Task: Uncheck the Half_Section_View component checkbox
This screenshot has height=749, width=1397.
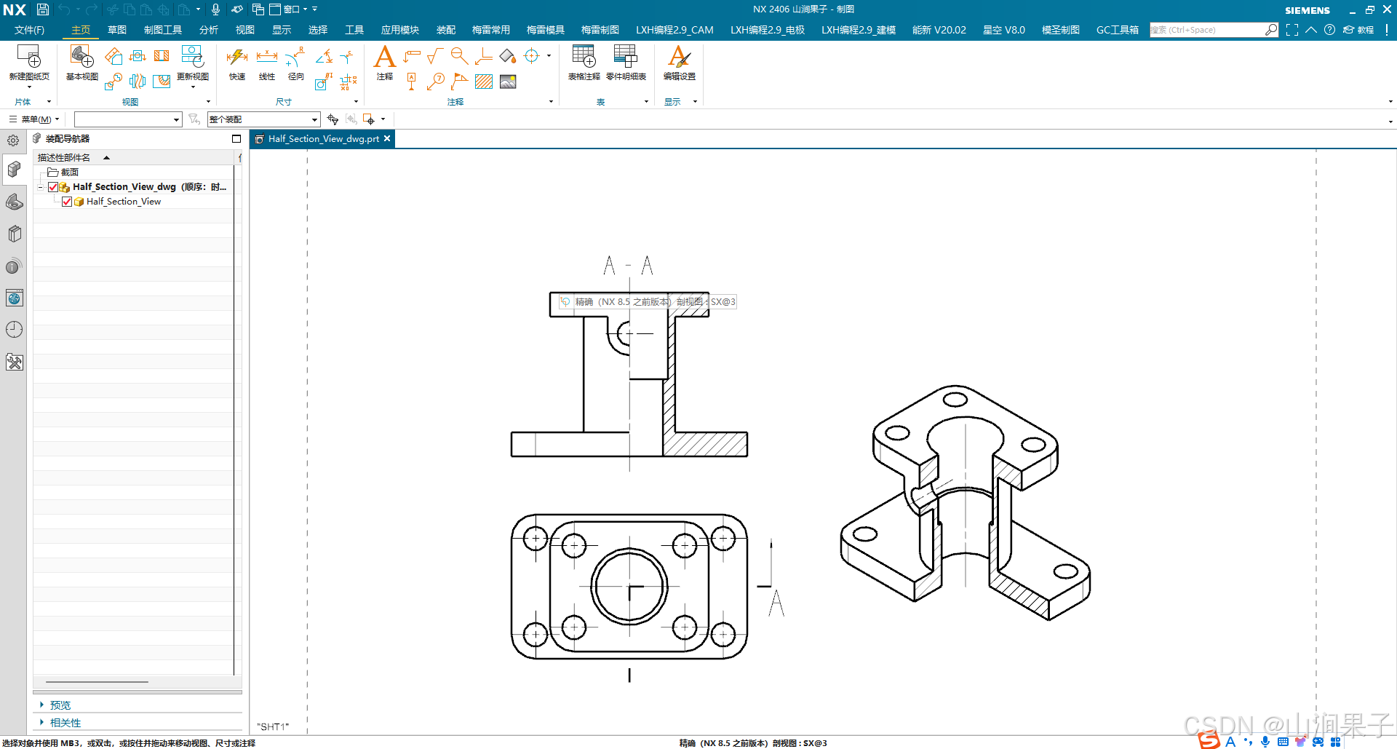Action: [x=67, y=202]
